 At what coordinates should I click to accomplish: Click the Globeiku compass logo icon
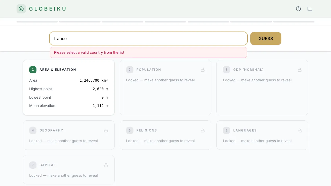pos(21,9)
